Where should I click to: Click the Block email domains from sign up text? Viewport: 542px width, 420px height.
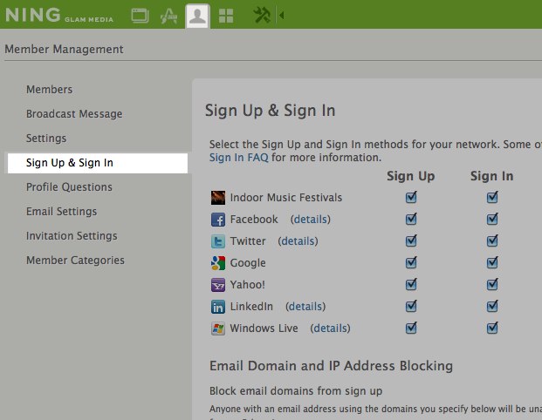296,391
